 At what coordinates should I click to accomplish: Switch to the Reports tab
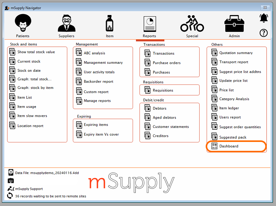(x=150, y=25)
